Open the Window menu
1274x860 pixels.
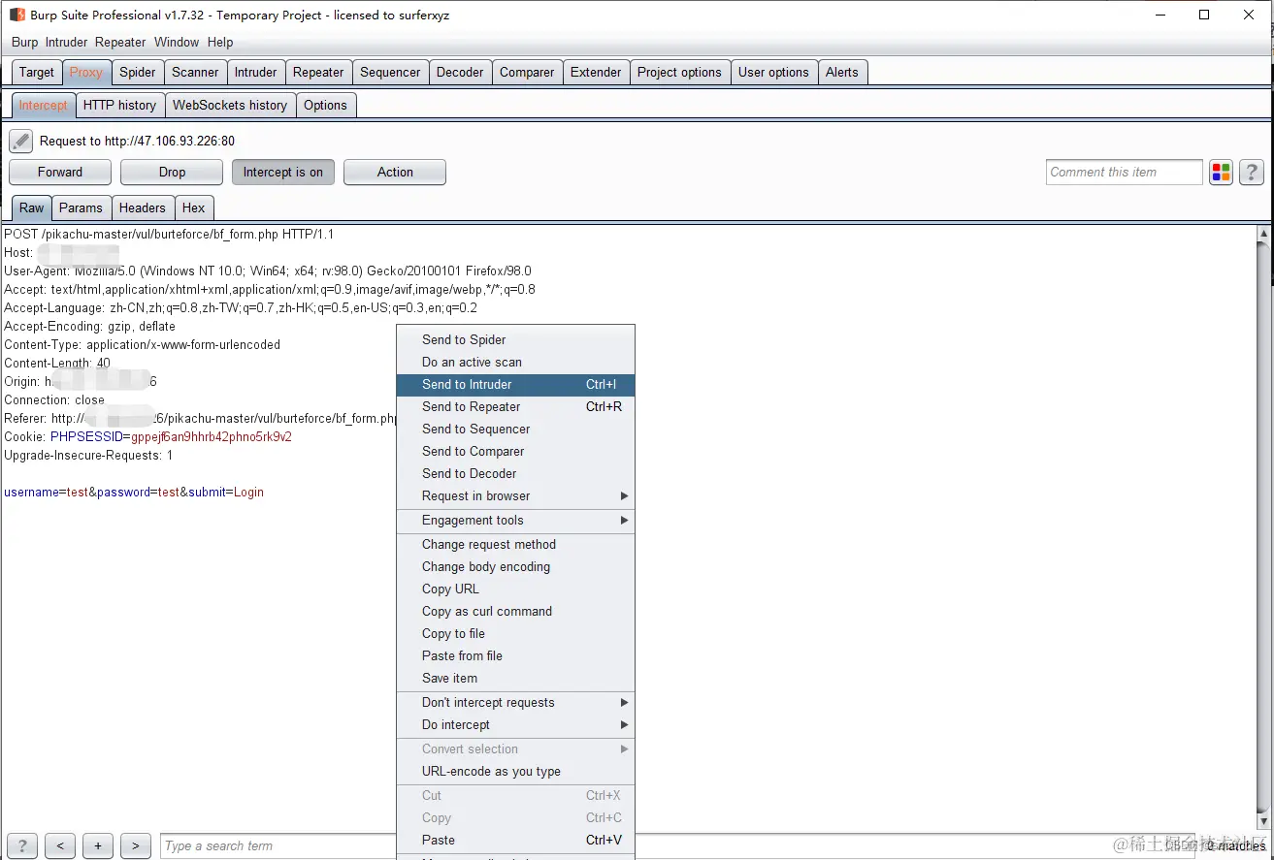click(x=177, y=42)
